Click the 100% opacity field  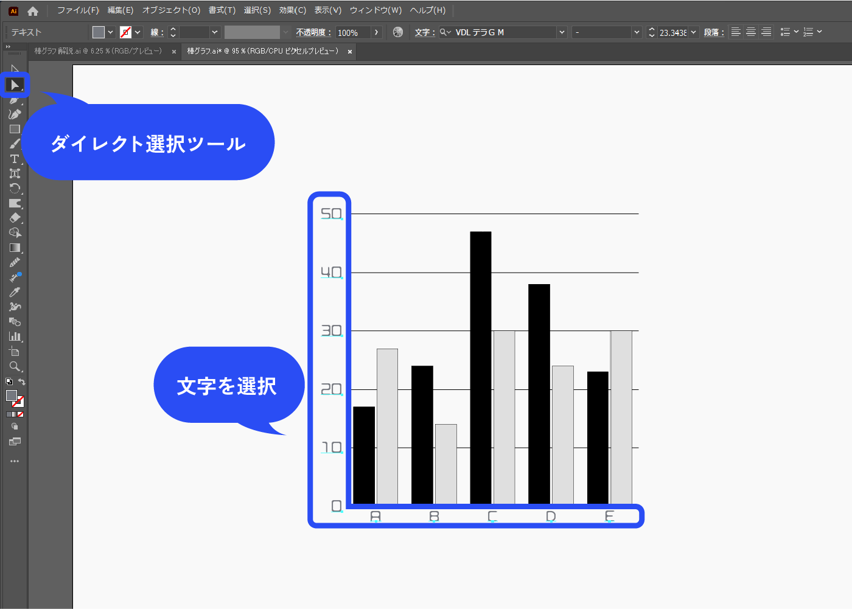click(x=353, y=33)
